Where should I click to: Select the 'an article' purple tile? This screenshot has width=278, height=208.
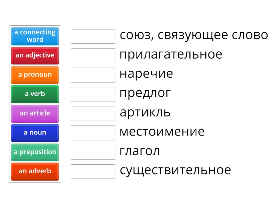pyautogui.click(x=35, y=113)
